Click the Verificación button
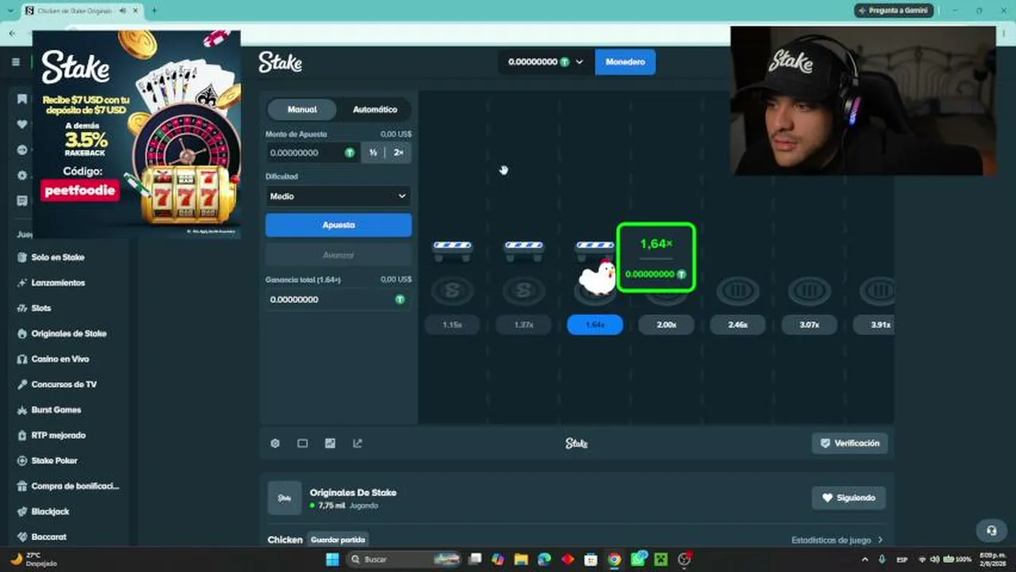Image resolution: width=1016 pixels, height=572 pixels. click(849, 443)
